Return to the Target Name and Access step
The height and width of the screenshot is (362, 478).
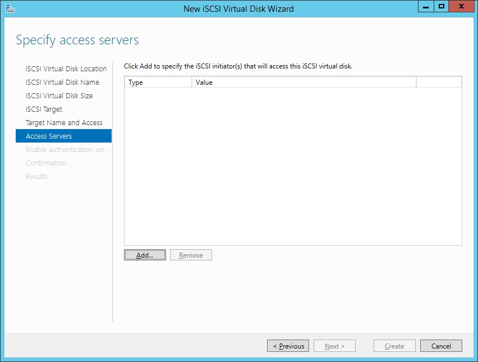(64, 123)
